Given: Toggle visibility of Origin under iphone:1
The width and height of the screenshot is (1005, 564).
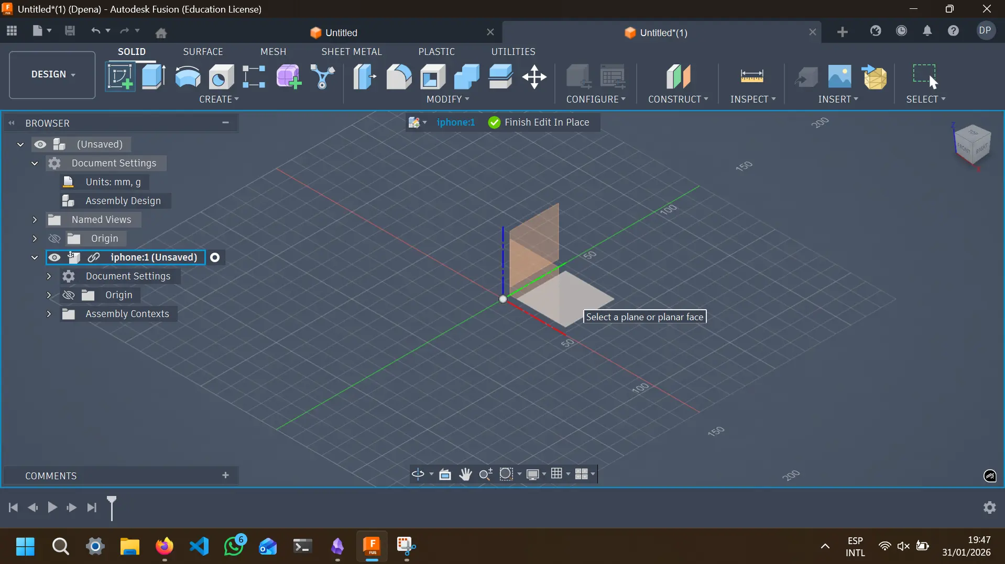Looking at the screenshot, I should 69,295.
